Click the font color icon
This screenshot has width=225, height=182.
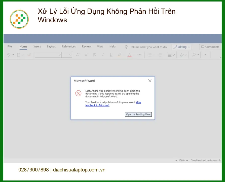(x=129, y=55)
